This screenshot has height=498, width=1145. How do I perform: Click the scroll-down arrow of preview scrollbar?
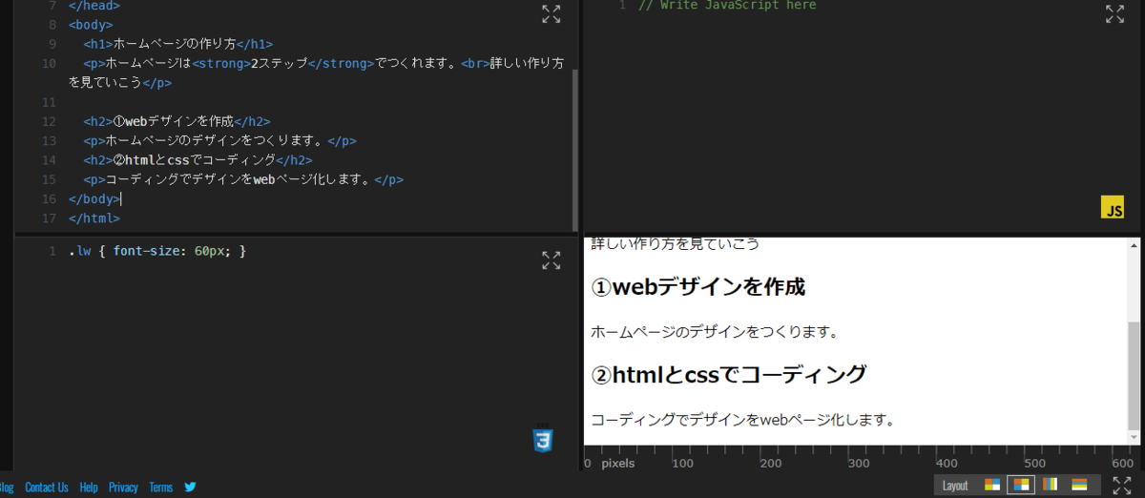pos(1134,439)
